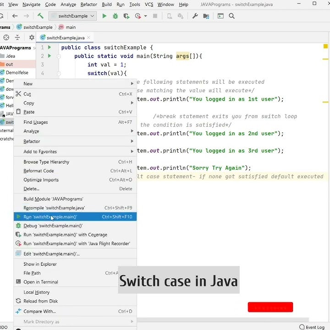
Task: Choose Run with 'Java Flight Recorder'
Action: 75,243
